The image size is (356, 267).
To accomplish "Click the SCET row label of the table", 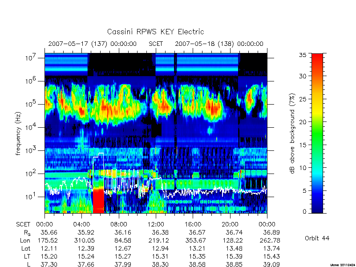I will [23, 225].
